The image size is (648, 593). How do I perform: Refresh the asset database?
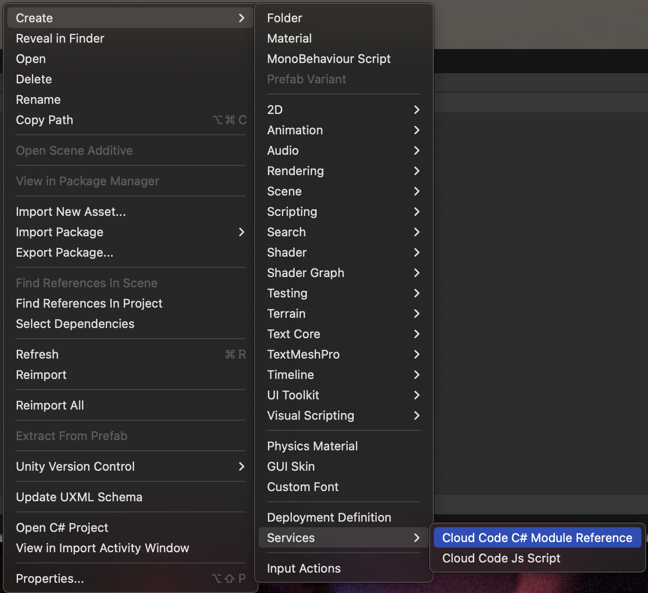[37, 354]
